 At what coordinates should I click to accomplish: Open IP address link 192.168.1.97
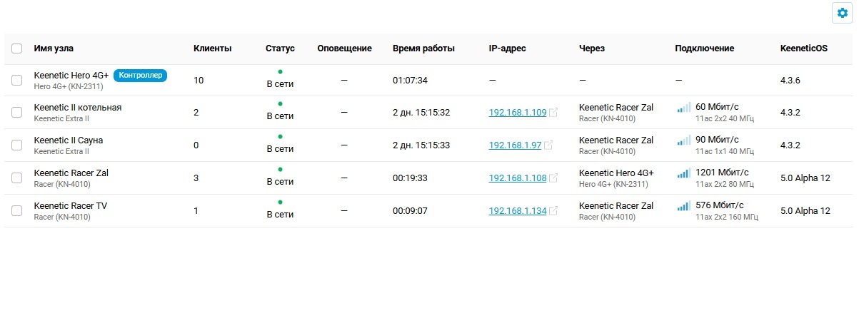(515, 145)
